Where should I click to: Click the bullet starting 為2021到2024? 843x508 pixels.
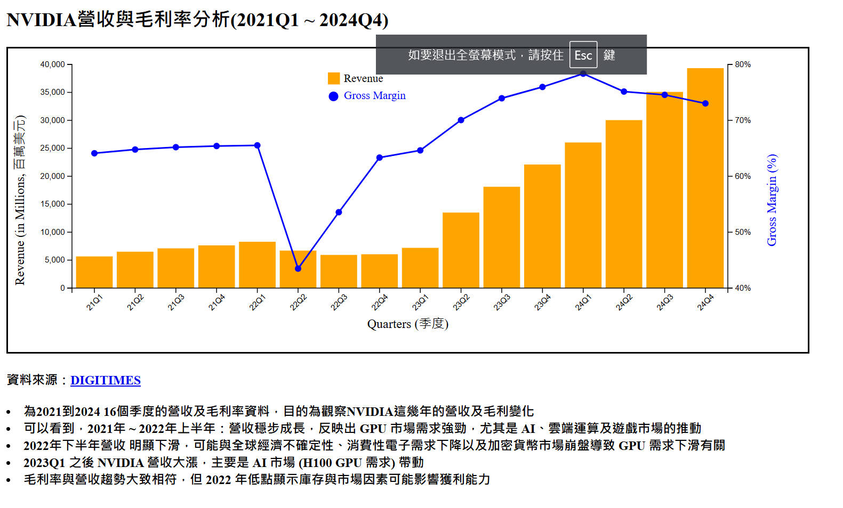point(278,411)
